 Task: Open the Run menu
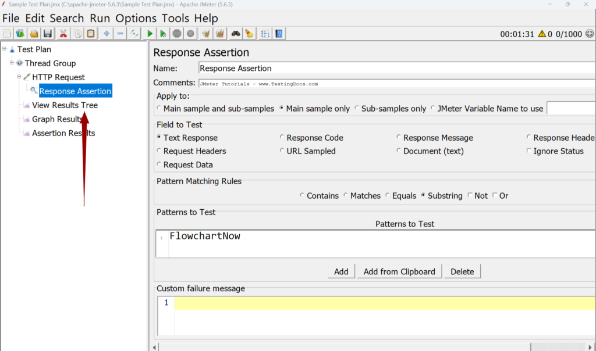pos(99,18)
